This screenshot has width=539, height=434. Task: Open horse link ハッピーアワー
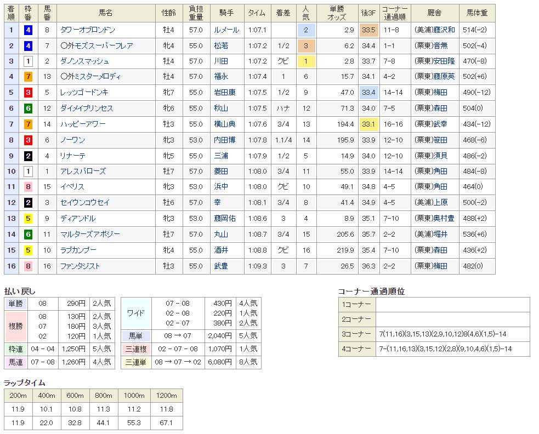point(83,124)
